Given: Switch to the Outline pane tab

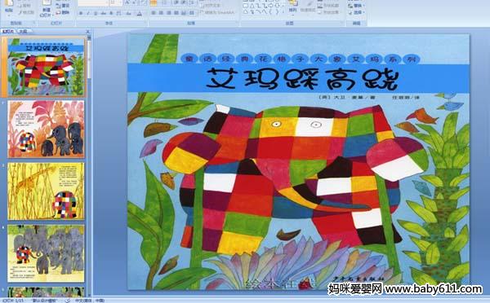Looking at the screenshot, I should 23,31.
